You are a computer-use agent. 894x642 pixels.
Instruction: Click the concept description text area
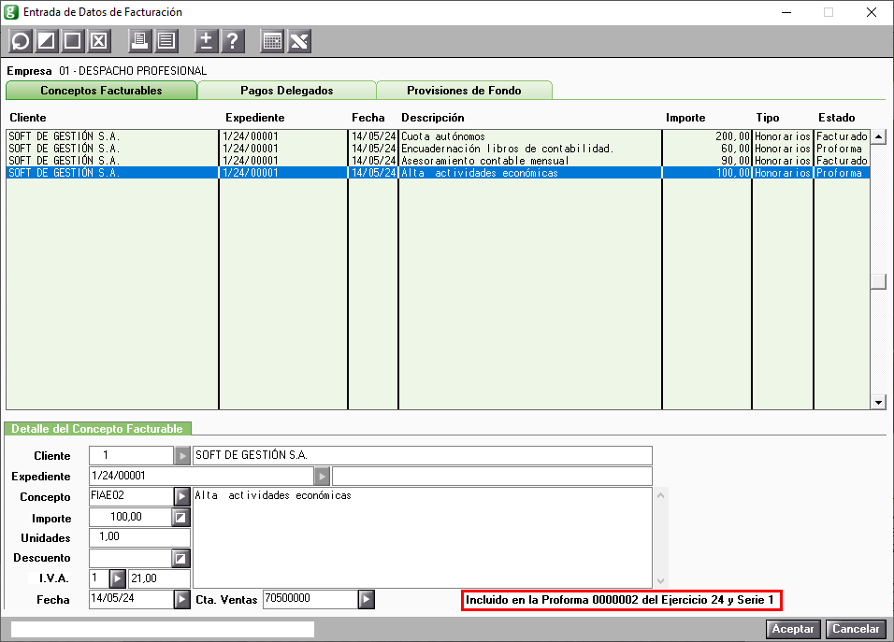423,537
